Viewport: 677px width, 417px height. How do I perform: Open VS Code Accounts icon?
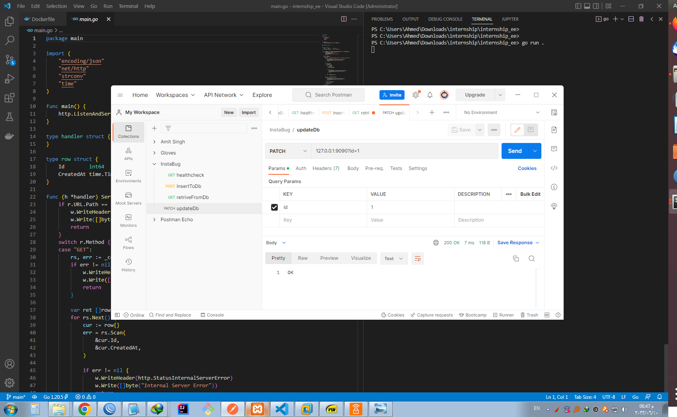click(x=10, y=364)
